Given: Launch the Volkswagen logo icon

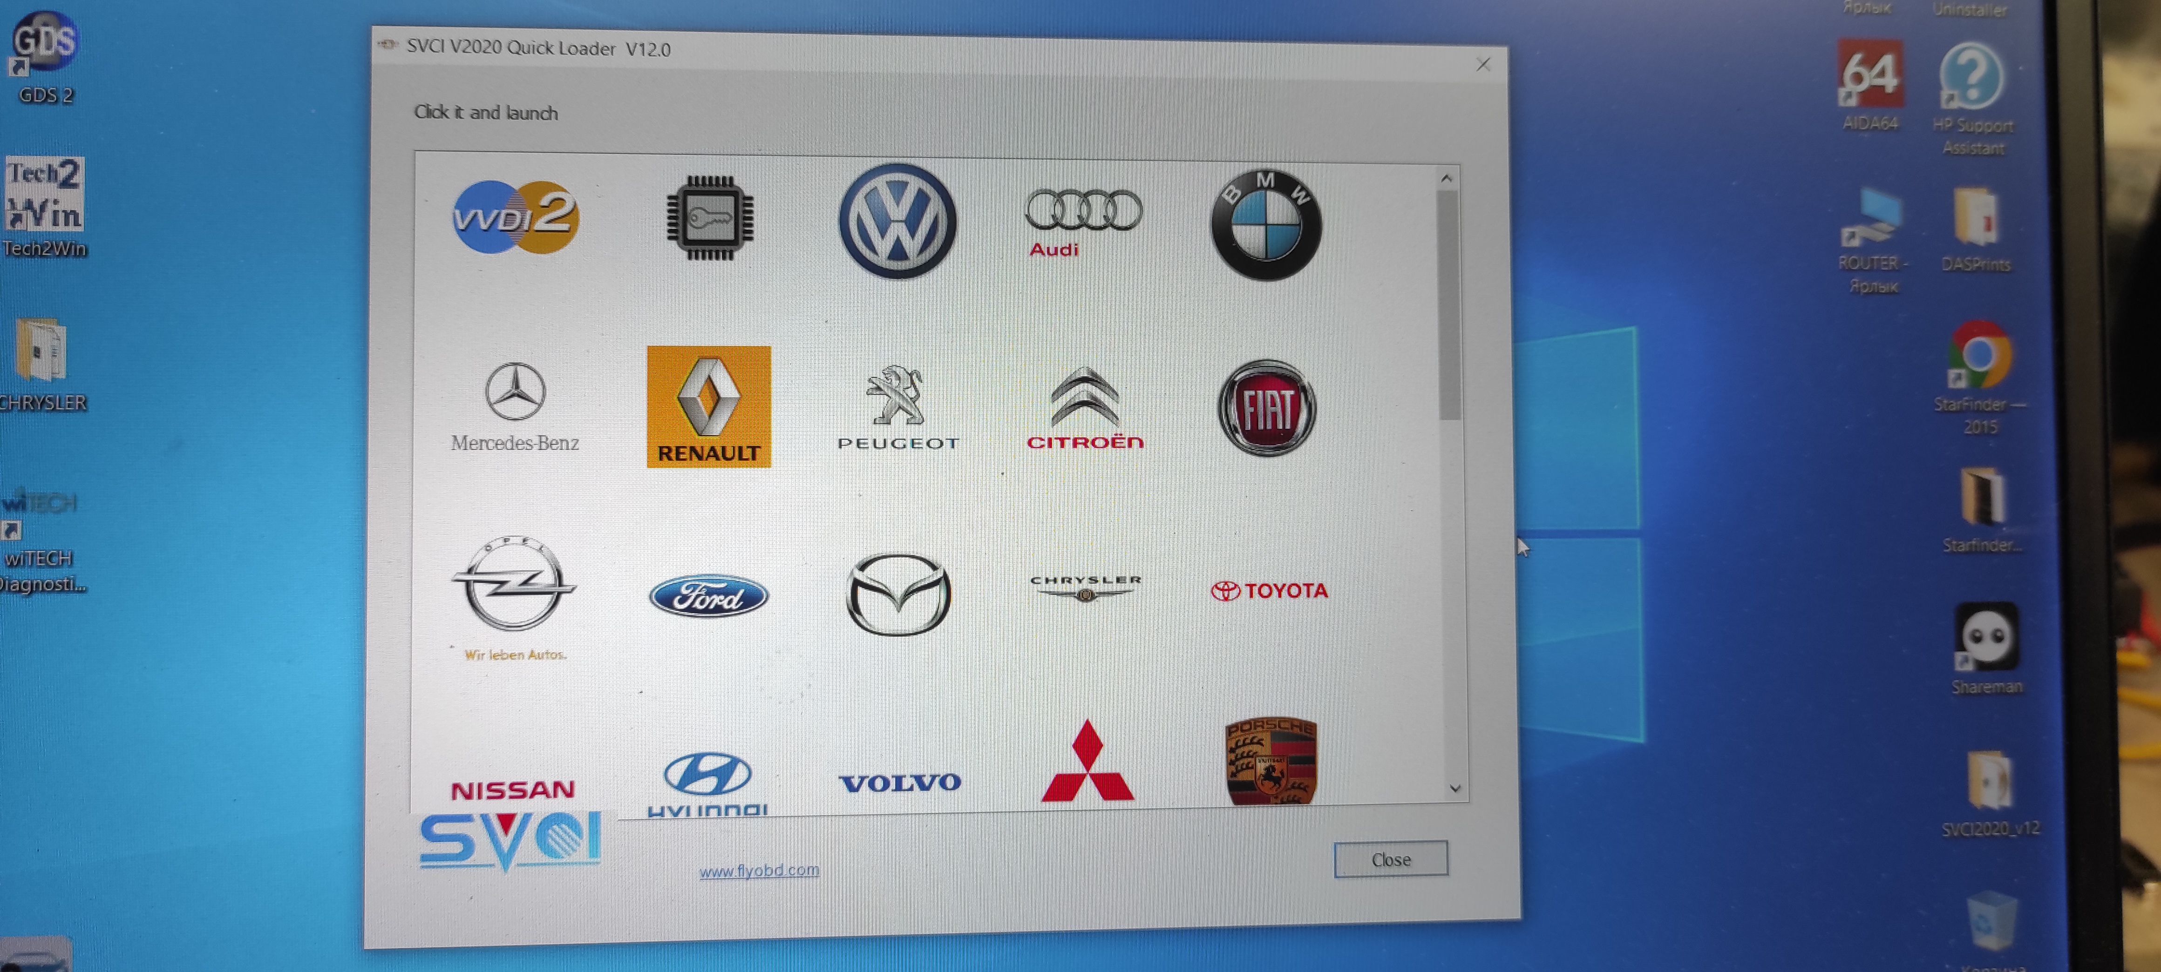Looking at the screenshot, I should point(897,222).
